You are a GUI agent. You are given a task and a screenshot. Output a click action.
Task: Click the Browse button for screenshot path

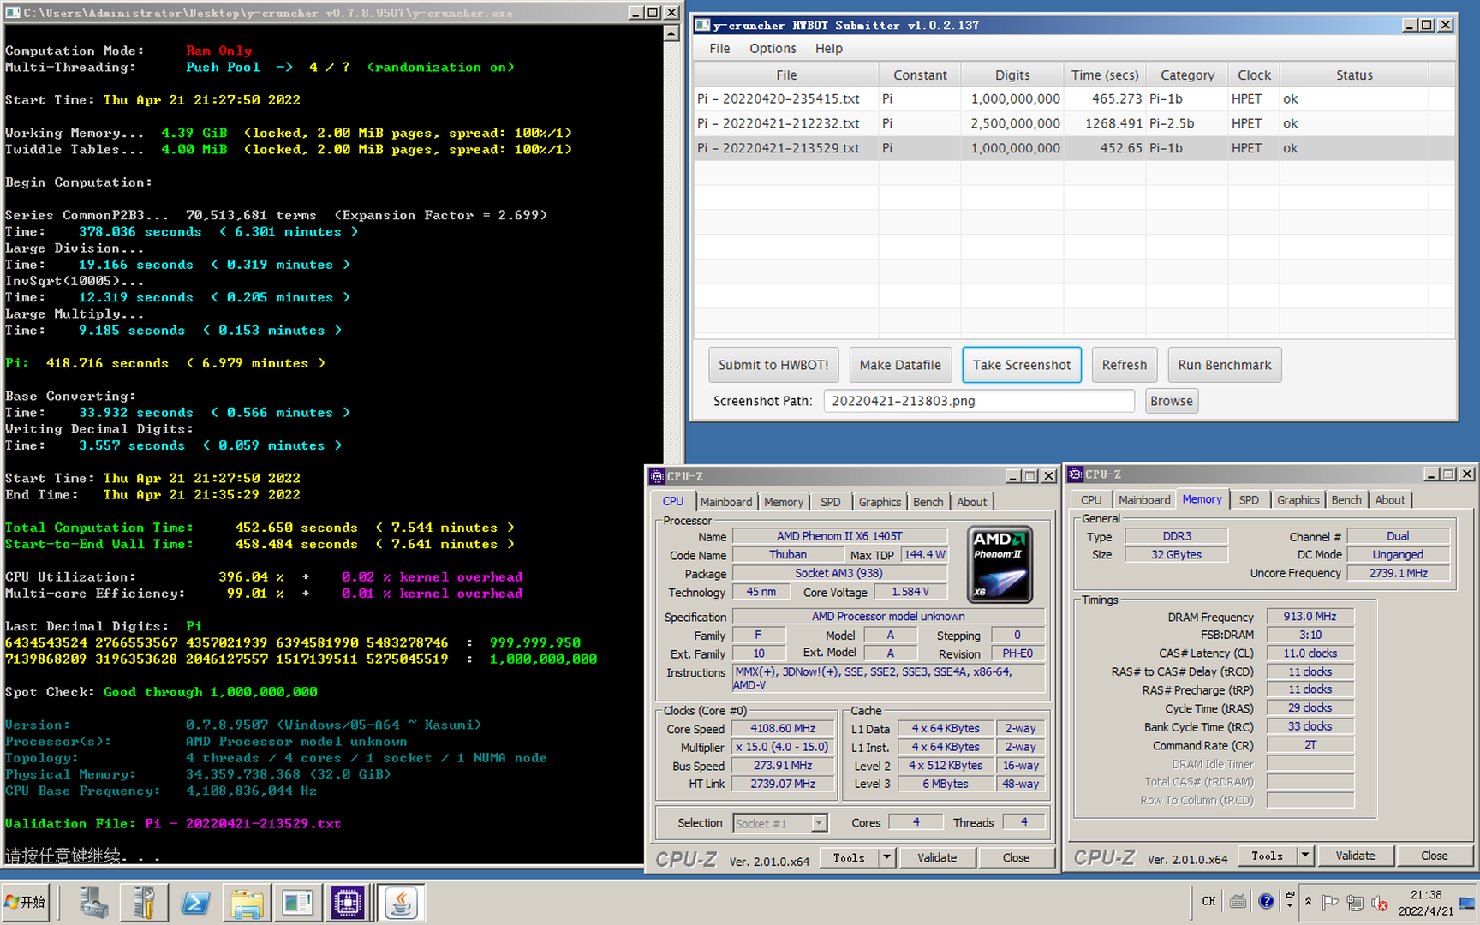1171,401
